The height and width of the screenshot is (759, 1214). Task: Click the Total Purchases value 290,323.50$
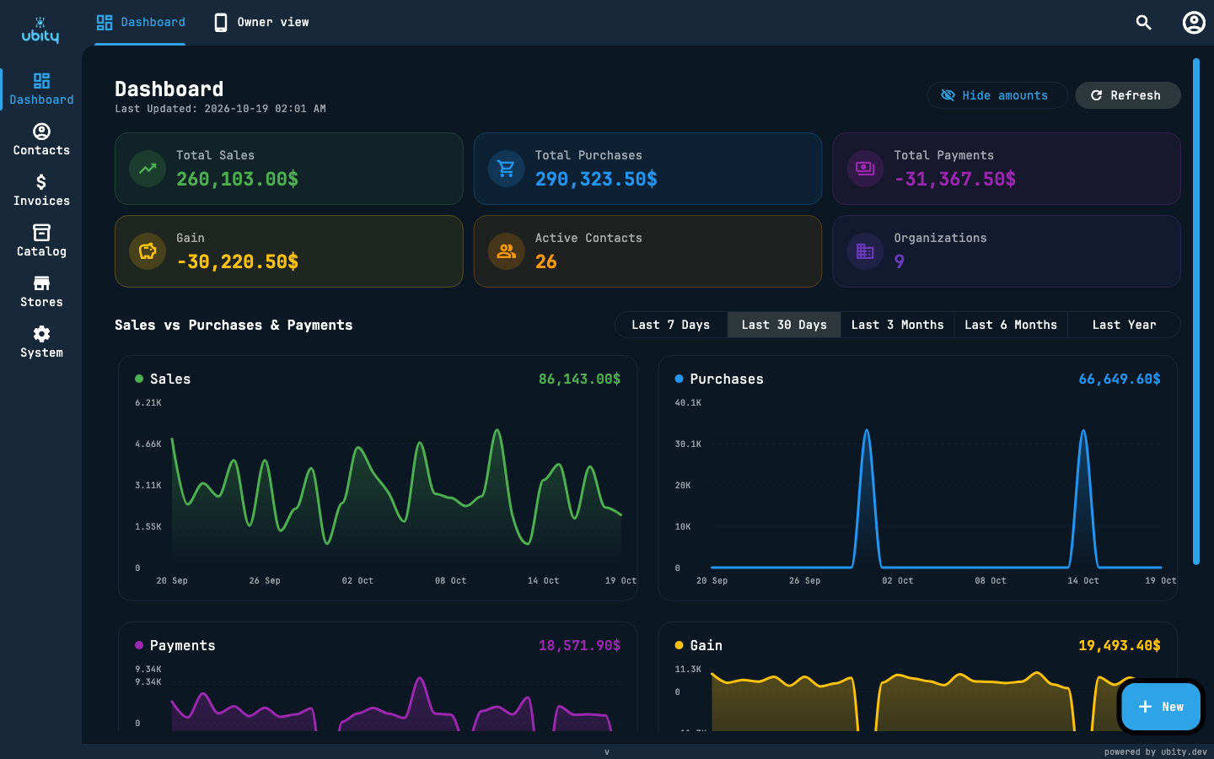pos(596,179)
